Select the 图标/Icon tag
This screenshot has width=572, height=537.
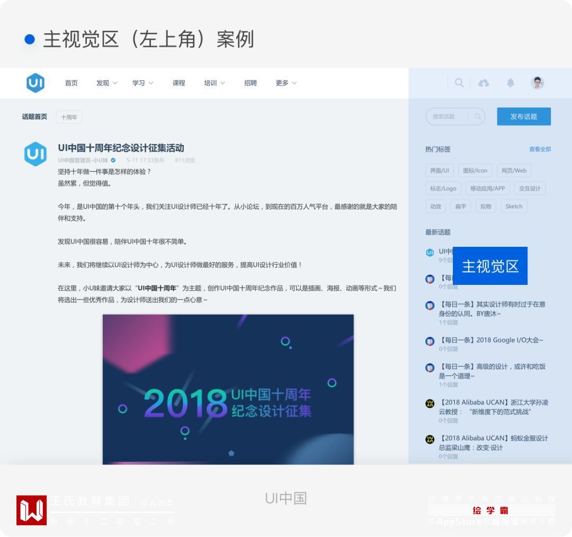click(x=475, y=171)
